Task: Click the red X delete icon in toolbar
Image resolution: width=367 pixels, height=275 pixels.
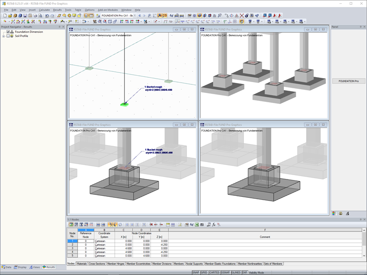Action: (151, 225)
